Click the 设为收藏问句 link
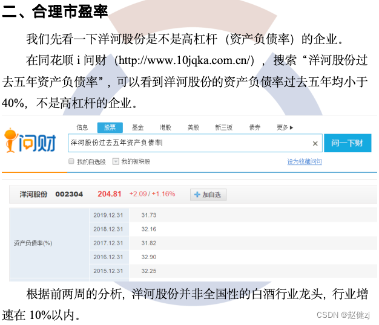 pyautogui.click(x=305, y=161)
